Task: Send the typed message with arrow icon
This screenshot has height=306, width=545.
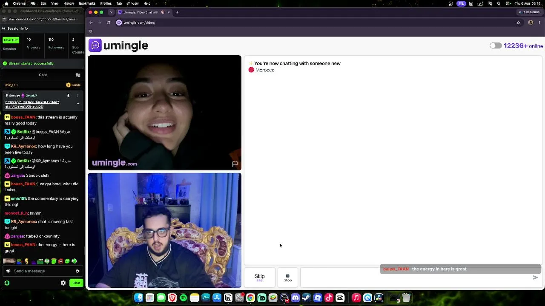Action: [x=535, y=278]
